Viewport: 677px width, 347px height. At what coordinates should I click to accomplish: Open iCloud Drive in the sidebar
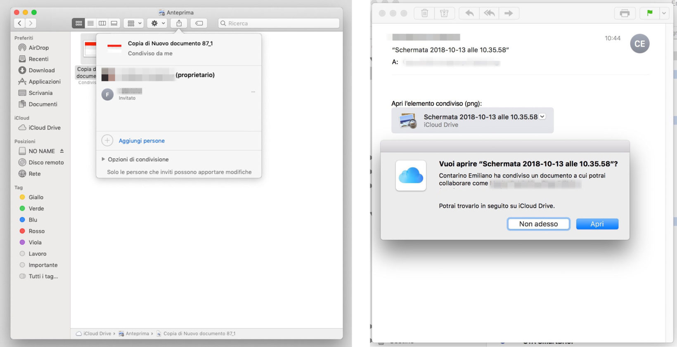click(x=44, y=128)
